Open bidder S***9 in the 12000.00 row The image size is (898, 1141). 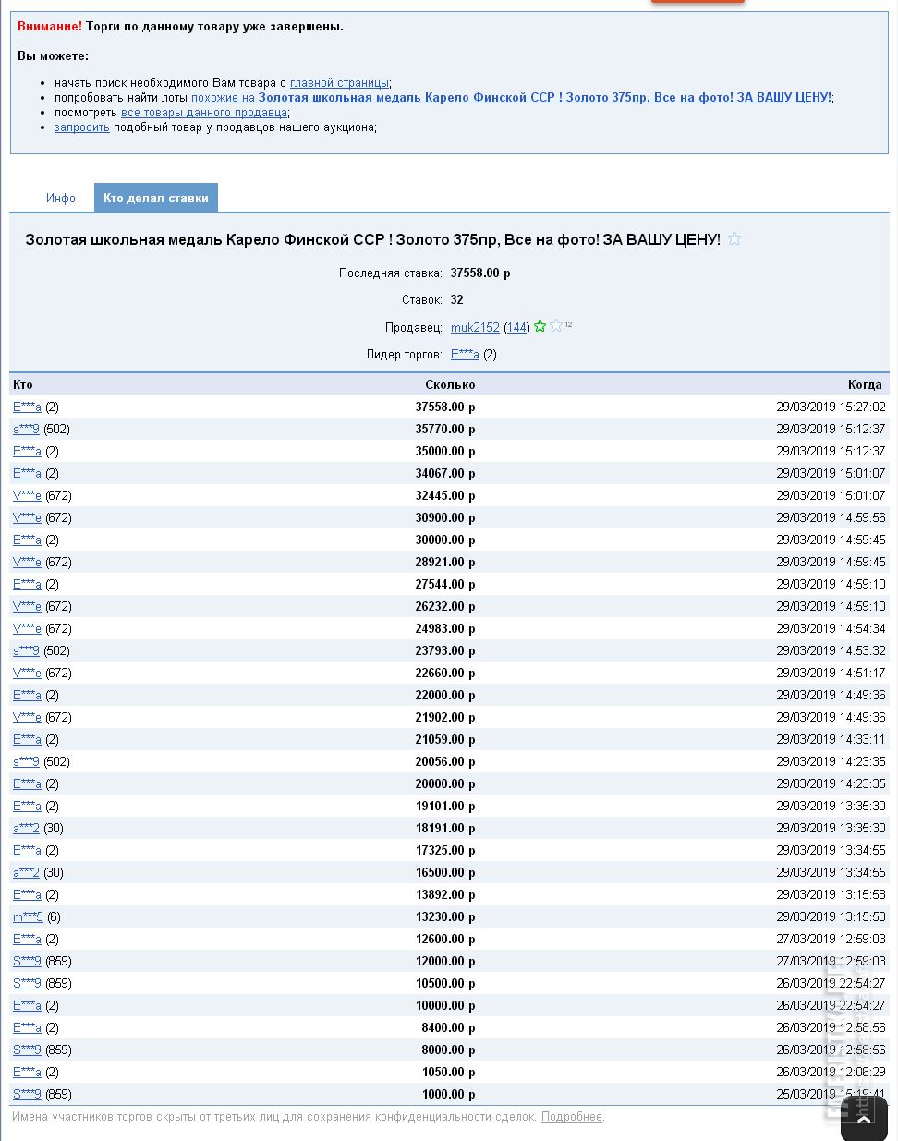coord(27,962)
